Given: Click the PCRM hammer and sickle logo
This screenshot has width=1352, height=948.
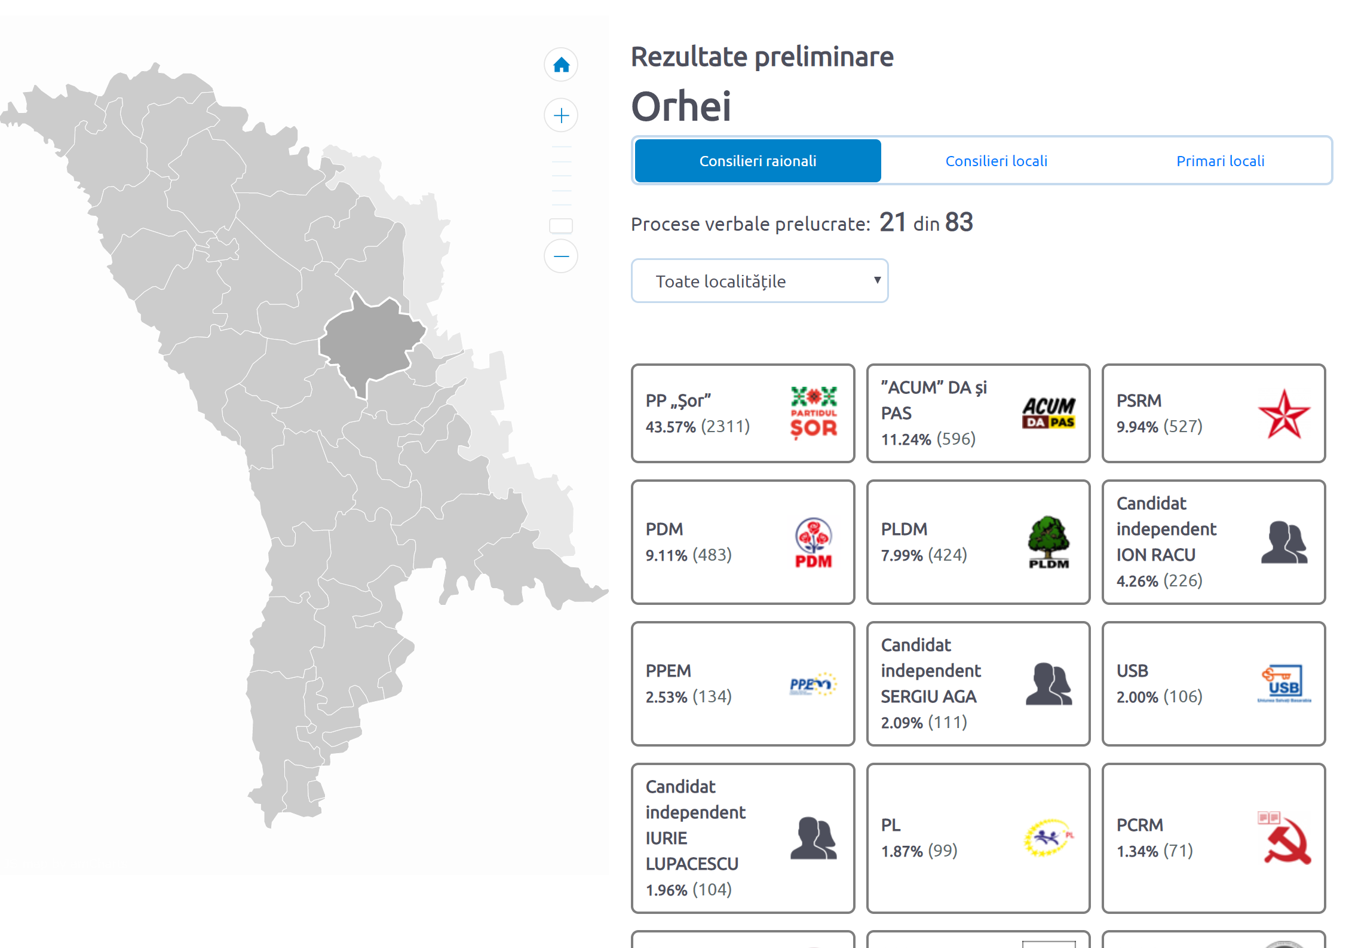Looking at the screenshot, I should pos(1284,838).
